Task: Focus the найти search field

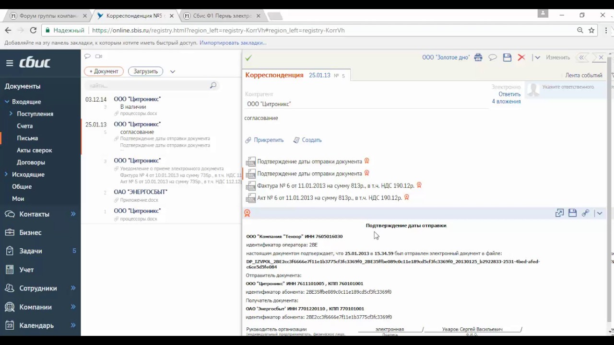Action: pos(151,85)
